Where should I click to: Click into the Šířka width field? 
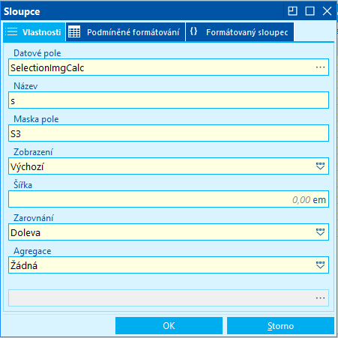click(x=169, y=199)
